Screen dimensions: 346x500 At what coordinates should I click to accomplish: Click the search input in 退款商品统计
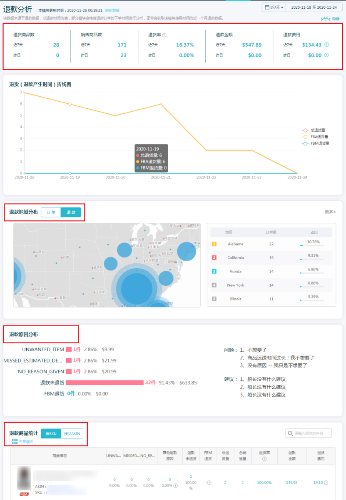(x=309, y=433)
